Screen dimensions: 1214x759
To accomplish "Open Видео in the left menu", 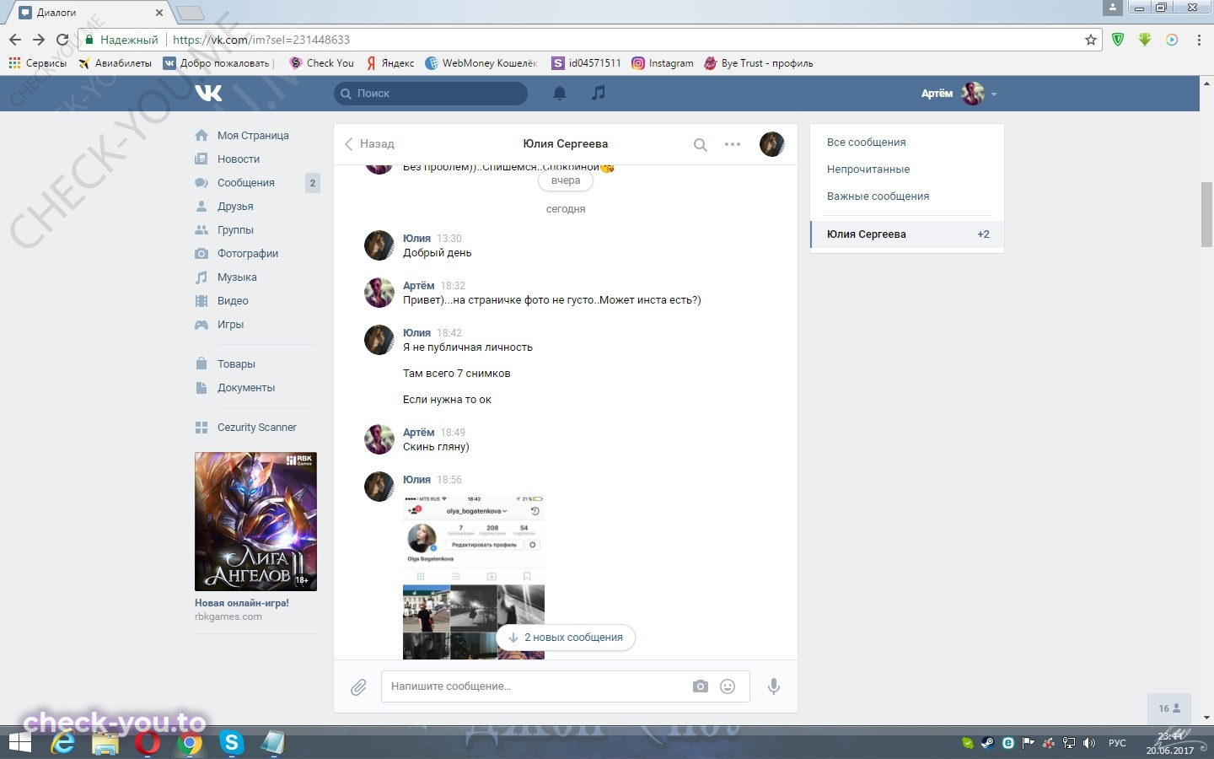I will 233,301.
